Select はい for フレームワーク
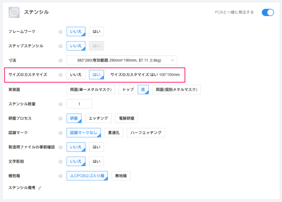The height and width of the screenshot is (202, 282). [96, 32]
